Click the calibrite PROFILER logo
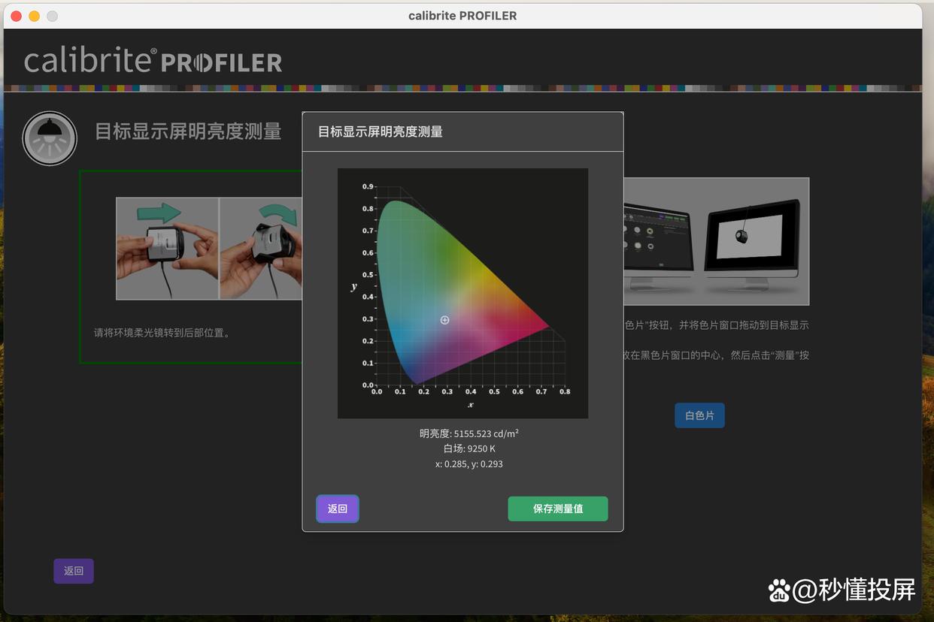The image size is (934, 622). (x=153, y=61)
